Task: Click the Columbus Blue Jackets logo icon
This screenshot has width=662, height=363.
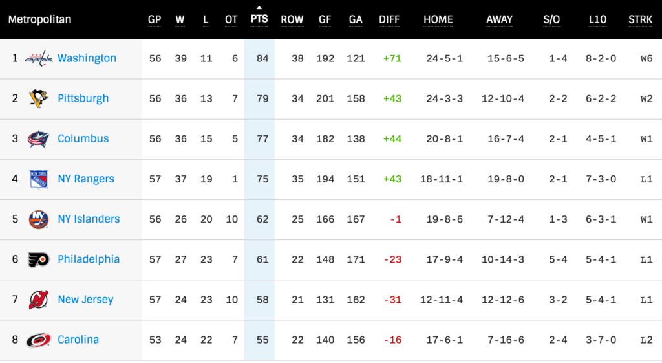Action: click(38, 138)
